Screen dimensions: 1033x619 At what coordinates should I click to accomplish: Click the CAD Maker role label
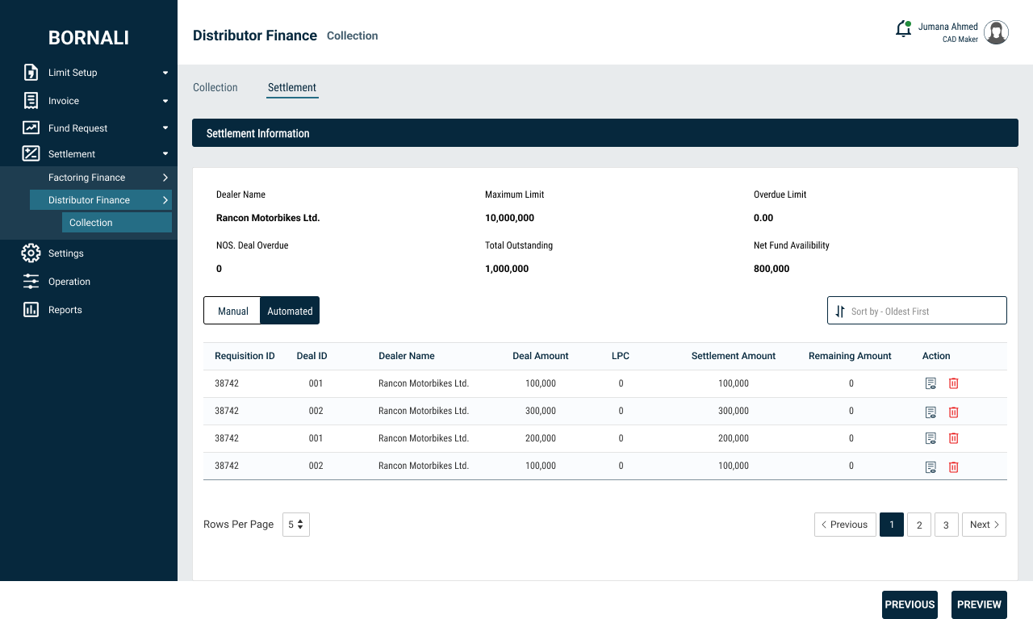point(960,40)
